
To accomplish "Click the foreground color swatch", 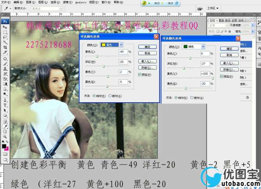I will click(4, 146).
